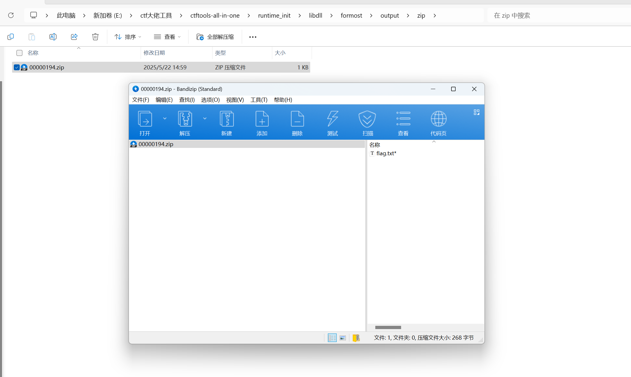
Task: Expand the 打开 dropdown arrow in Bandizip
Action: coord(165,119)
